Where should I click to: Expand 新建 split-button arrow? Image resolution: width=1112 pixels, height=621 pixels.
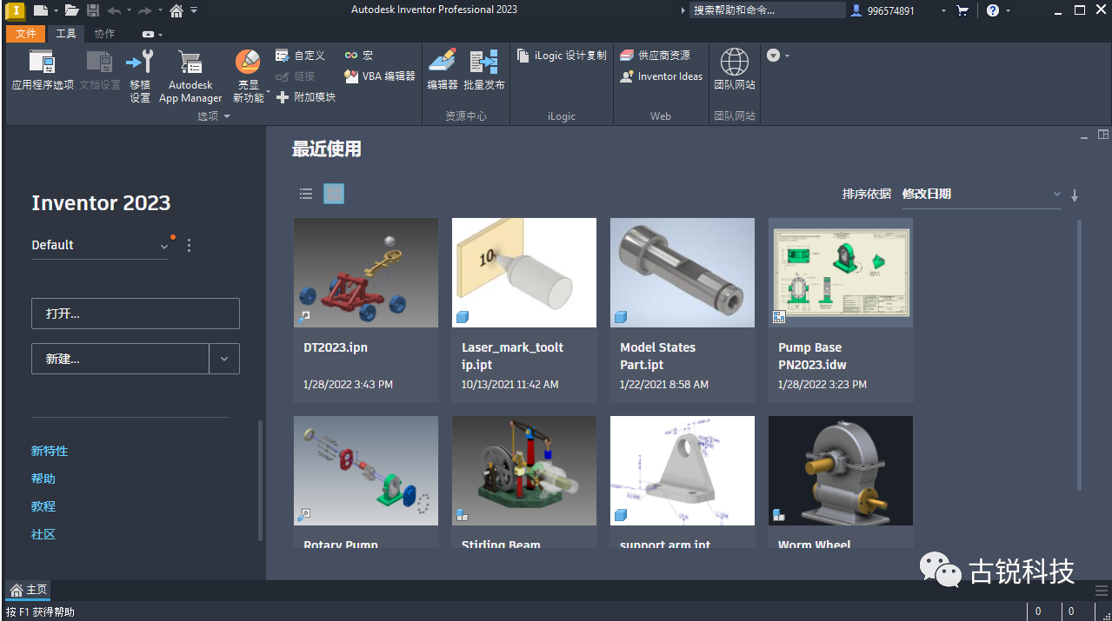(x=224, y=359)
